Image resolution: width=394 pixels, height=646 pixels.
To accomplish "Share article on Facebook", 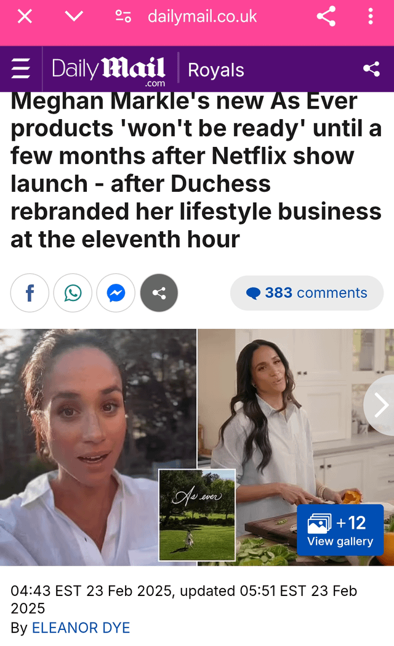I will click(30, 293).
